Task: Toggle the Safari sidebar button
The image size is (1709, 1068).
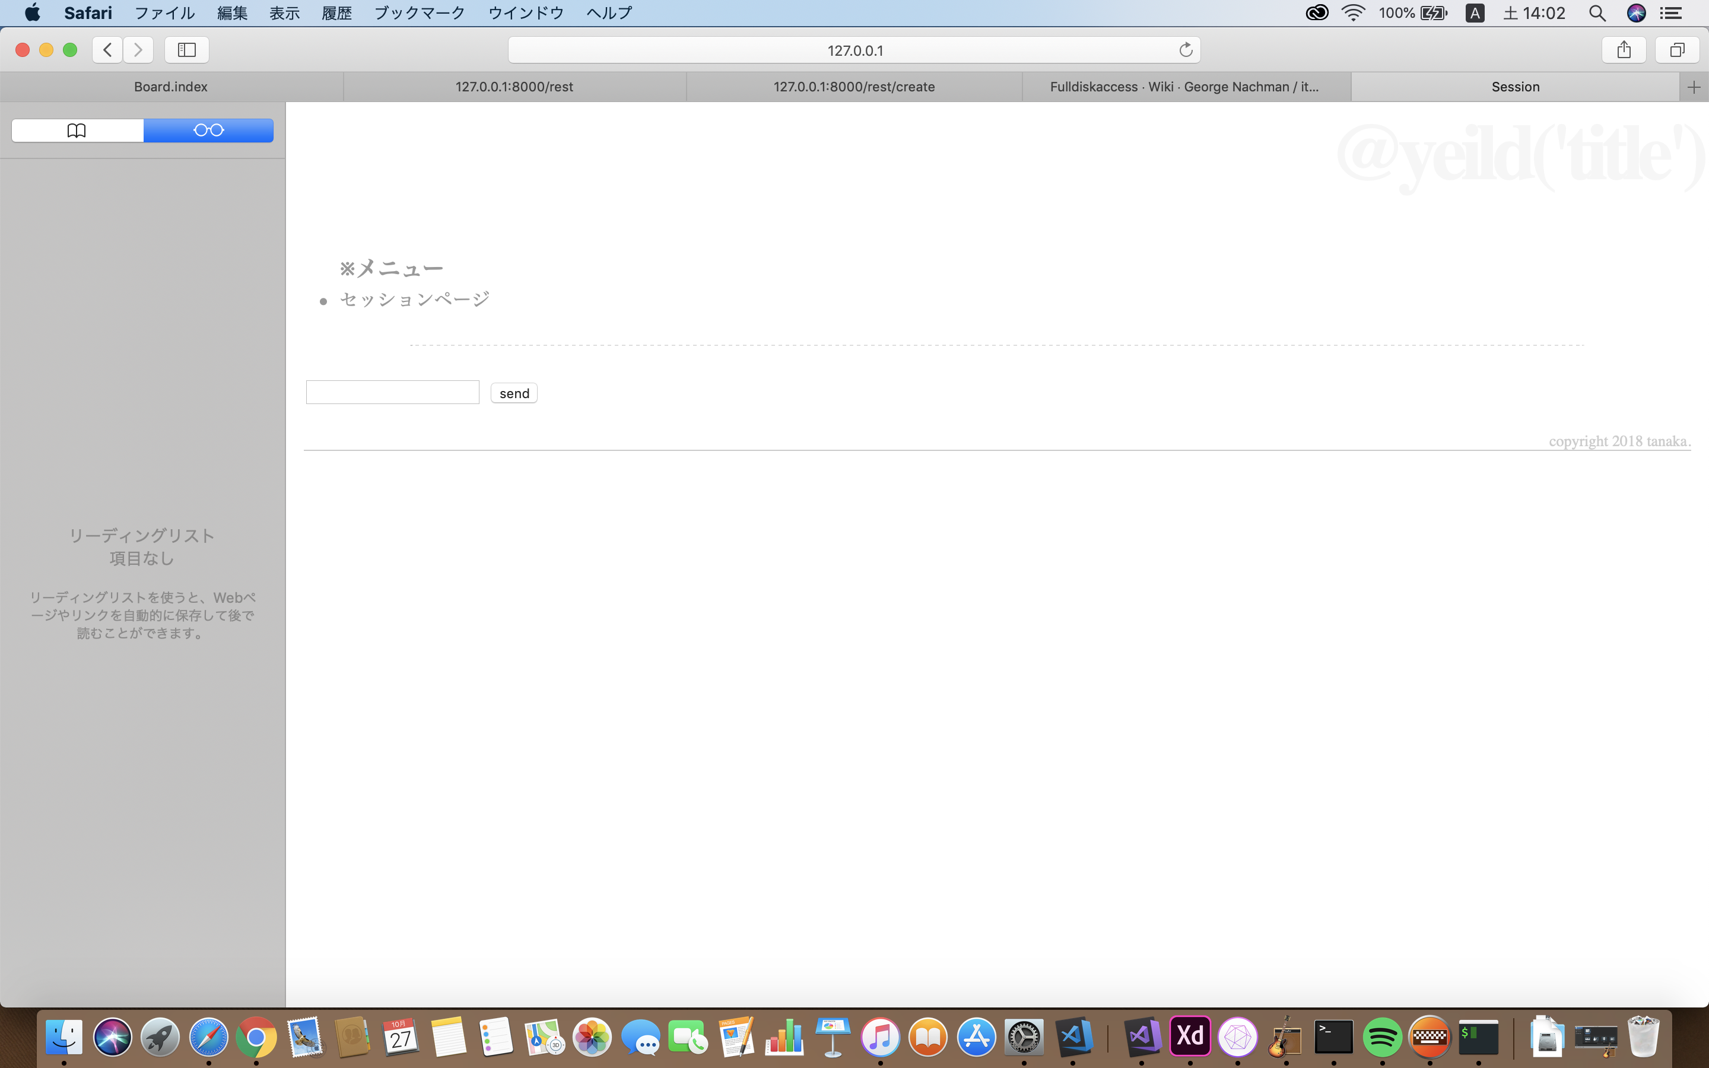Action: coord(186,49)
